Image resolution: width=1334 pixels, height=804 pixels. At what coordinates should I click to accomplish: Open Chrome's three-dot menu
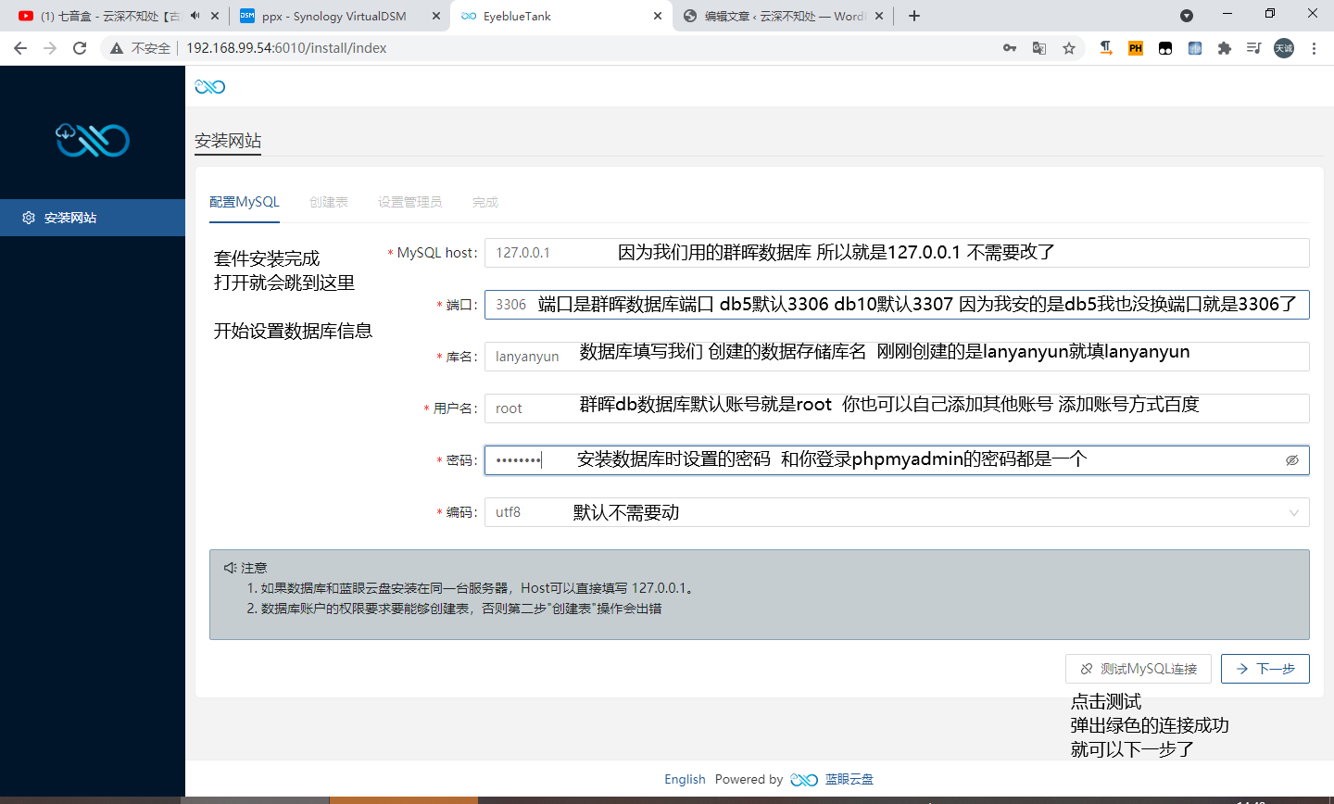pos(1315,48)
